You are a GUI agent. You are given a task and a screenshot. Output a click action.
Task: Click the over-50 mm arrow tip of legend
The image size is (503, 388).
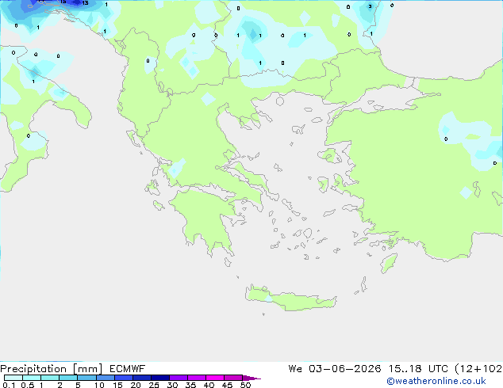click(251, 378)
